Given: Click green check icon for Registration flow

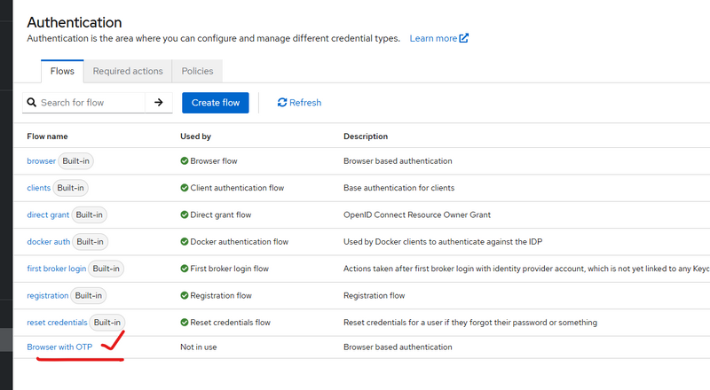Looking at the screenshot, I should click(x=184, y=296).
